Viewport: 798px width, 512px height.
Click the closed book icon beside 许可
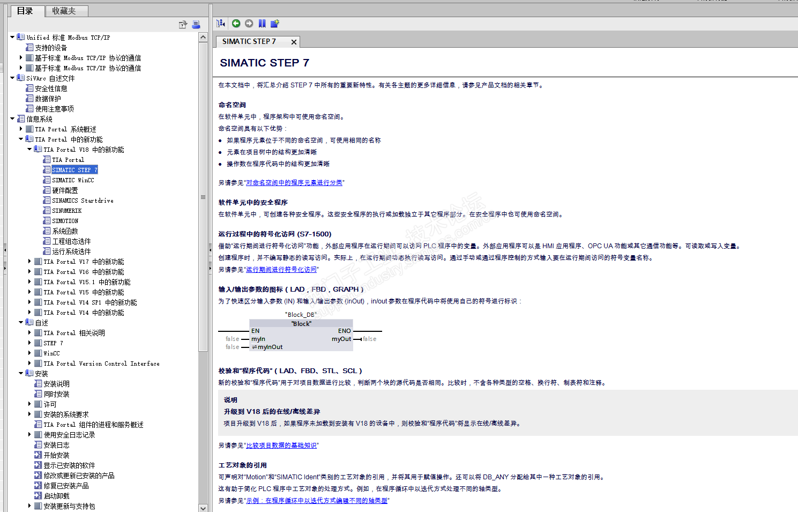38,404
